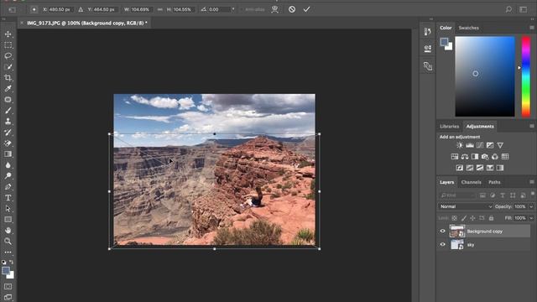Open the layer blend mode dropdown
Viewport: 537px width, 302px height.
pos(466,206)
